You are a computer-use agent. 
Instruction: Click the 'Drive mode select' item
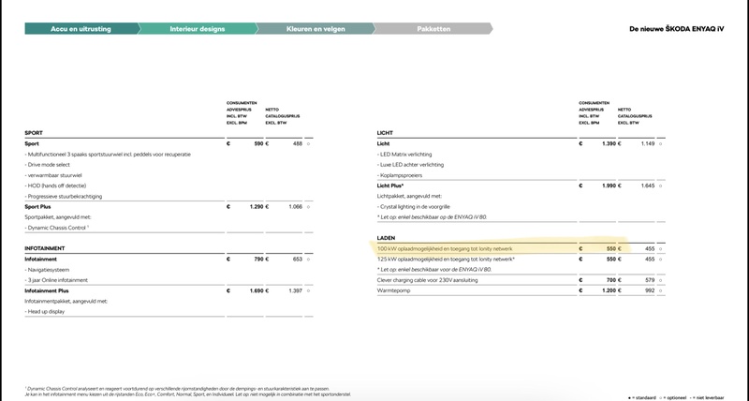tap(48, 164)
